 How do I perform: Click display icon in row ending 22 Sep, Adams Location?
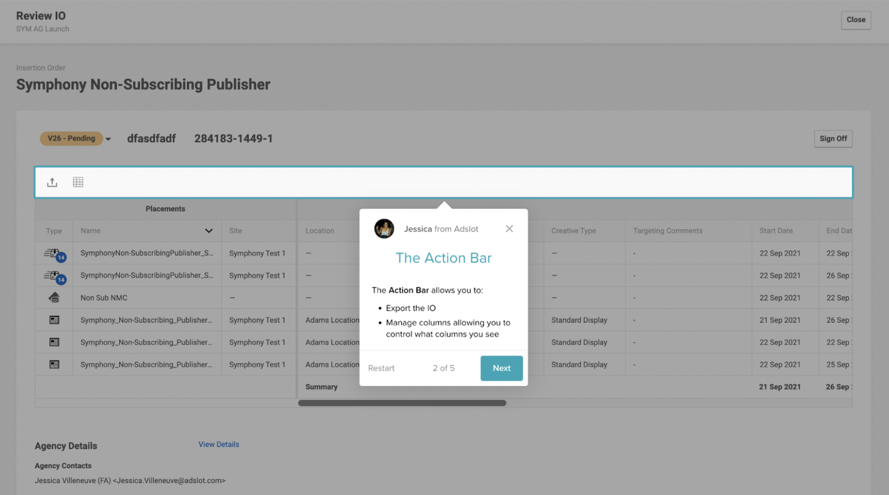[x=54, y=342]
